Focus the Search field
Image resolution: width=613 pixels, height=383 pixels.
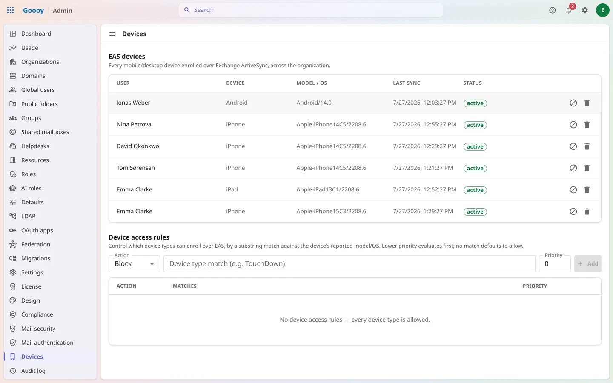(x=311, y=10)
